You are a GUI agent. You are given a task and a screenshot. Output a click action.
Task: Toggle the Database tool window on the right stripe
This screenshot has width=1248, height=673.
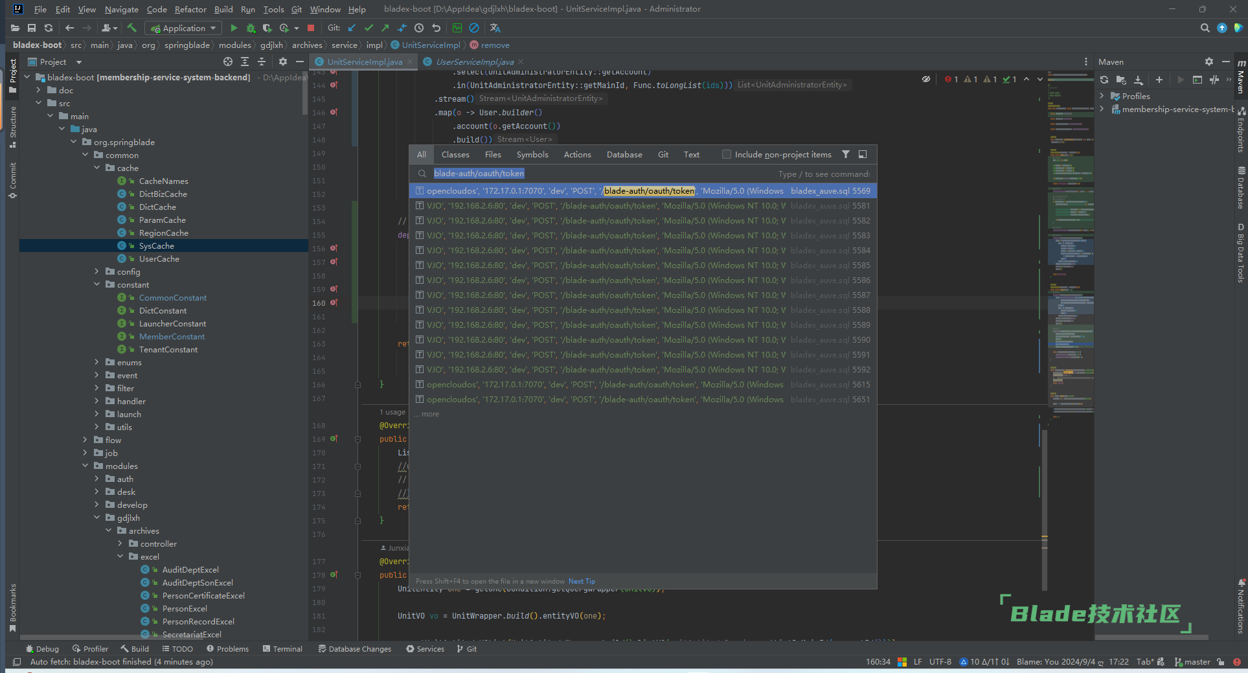click(1241, 188)
